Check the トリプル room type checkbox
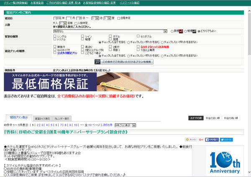This screenshot has width=251, height=177. point(55,39)
